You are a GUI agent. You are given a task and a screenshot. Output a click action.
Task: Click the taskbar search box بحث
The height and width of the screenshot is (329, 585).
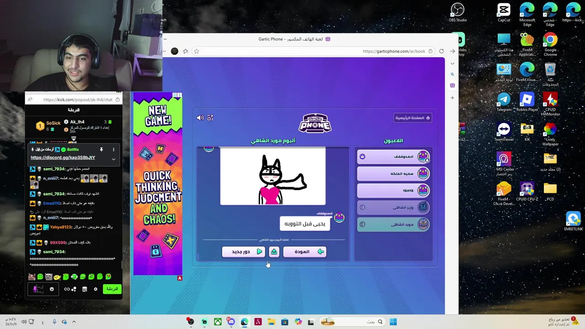352,322
